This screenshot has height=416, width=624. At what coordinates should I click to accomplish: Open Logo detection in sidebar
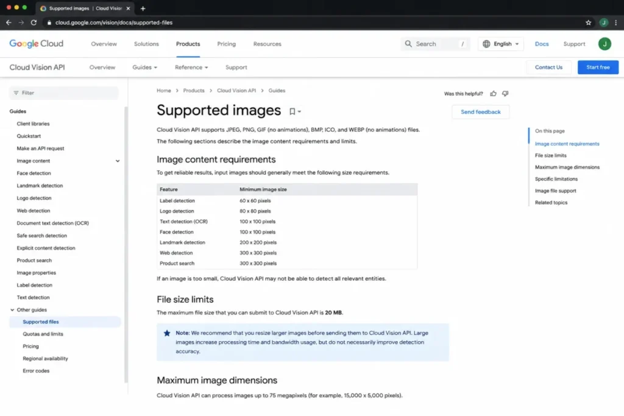click(x=34, y=198)
